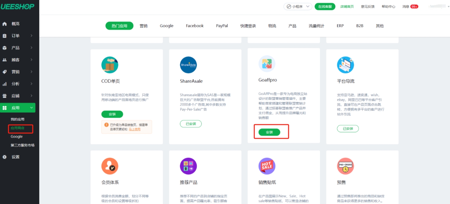Open 设置 gear icon in sidebar
This screenshot has height=204, width=450.
5,157
